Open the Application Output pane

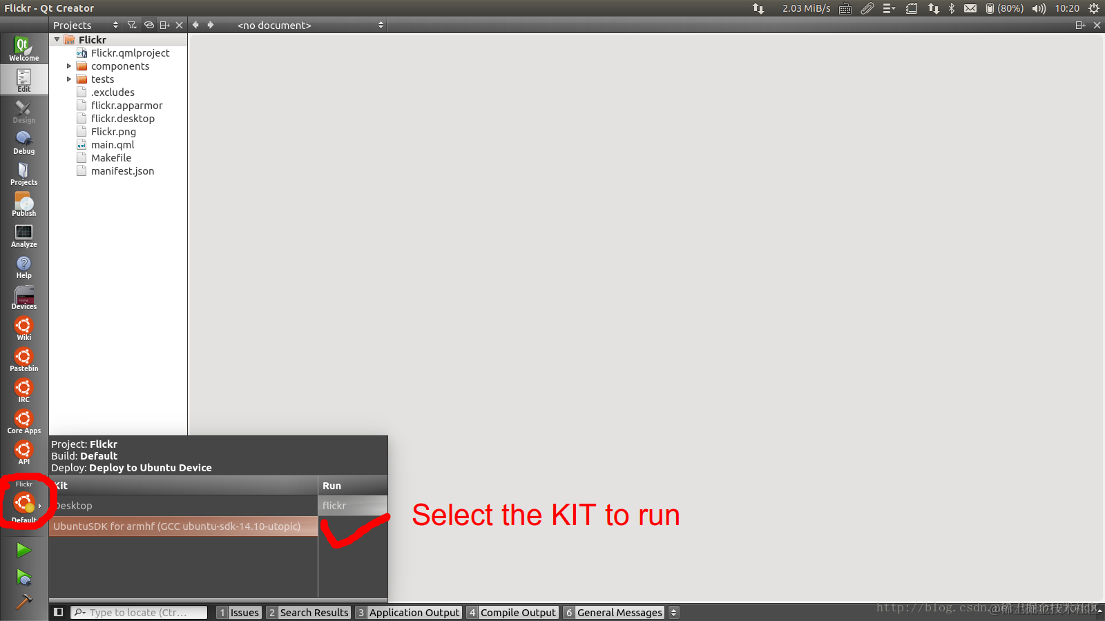tap(408, 612)
